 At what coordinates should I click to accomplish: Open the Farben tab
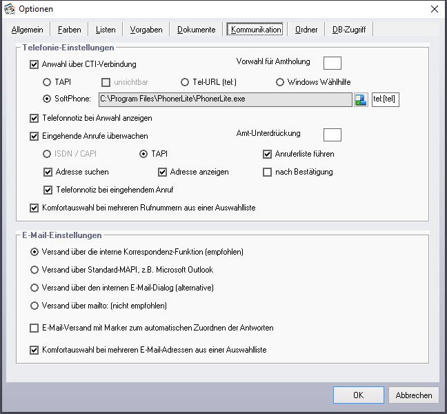[69, 30]
